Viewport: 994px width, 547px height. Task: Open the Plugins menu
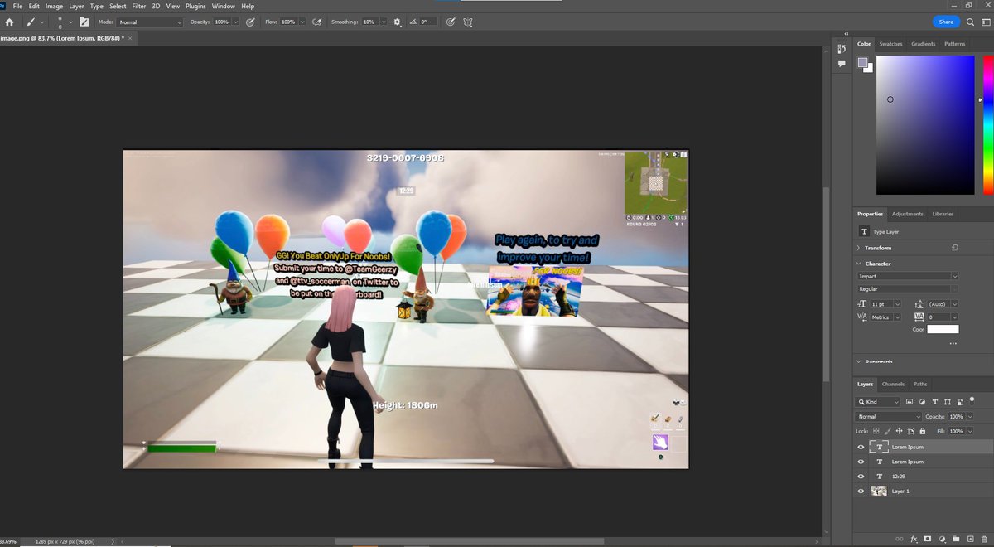coord(195,6)
